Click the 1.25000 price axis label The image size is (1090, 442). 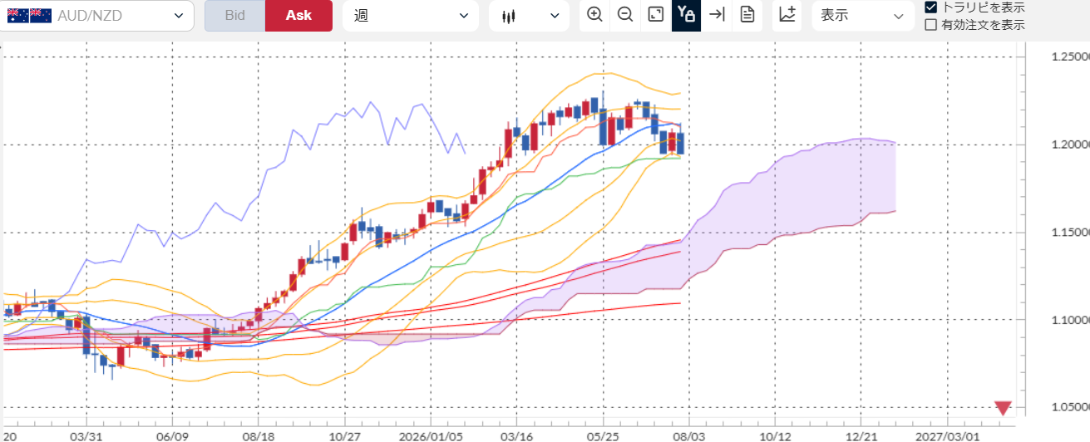click(x=1070, y=57)
